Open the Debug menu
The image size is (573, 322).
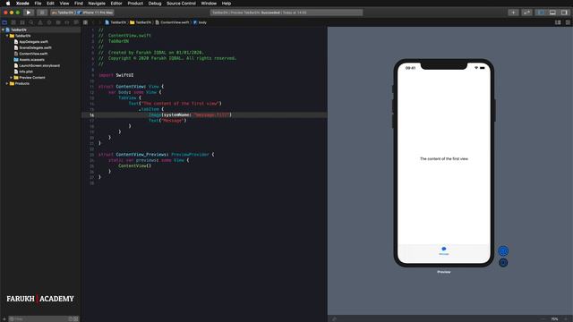pos(155,4)
